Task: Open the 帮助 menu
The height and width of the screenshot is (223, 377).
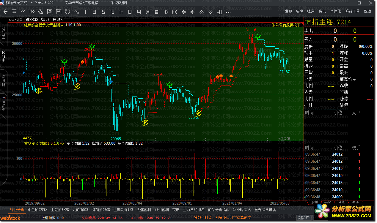Action: [x=367, y=11]
